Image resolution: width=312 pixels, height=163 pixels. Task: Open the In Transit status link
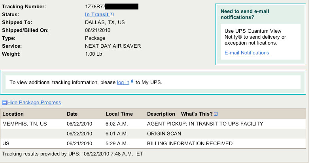96,15
